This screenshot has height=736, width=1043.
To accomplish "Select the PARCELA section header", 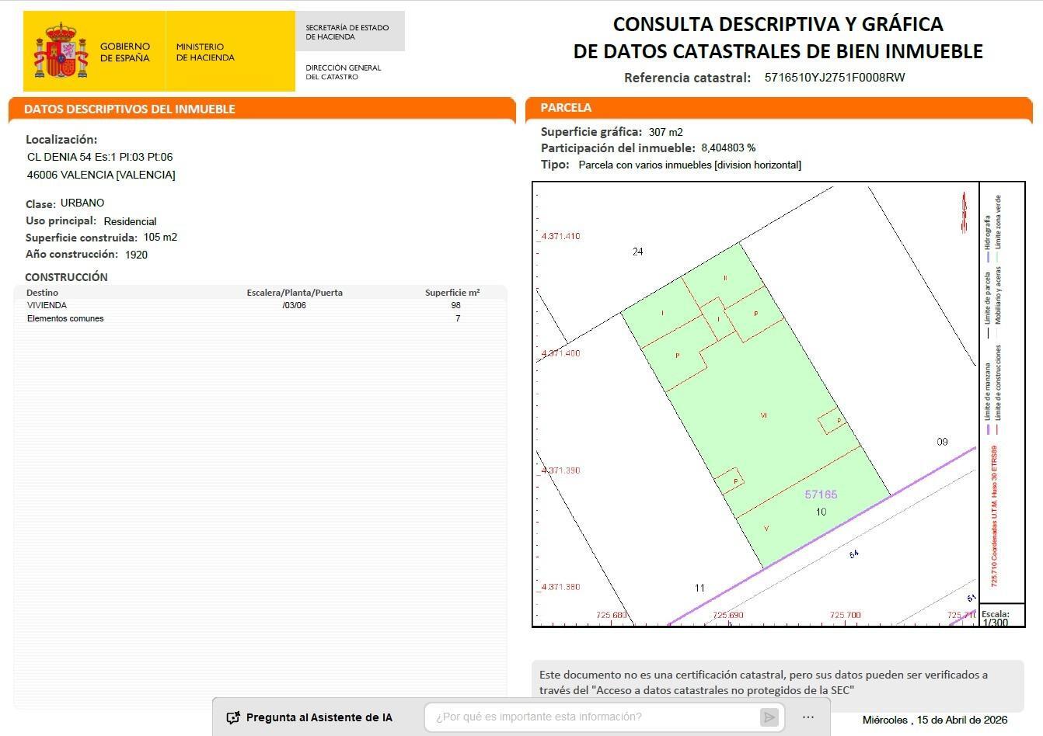I will point(566,108).
